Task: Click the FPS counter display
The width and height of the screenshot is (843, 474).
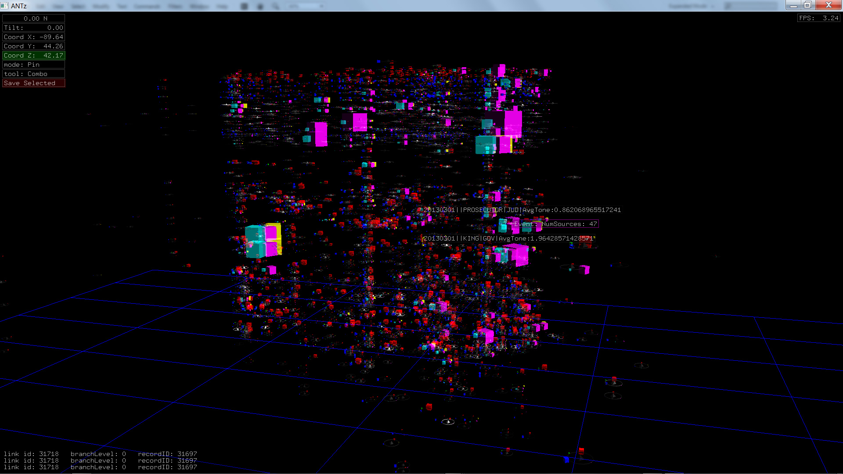Action: click(x=818, y=18)
